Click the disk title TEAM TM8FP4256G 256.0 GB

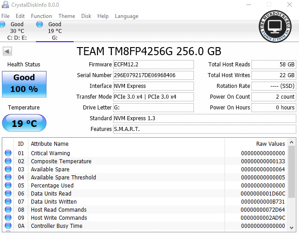click(149, 51)
